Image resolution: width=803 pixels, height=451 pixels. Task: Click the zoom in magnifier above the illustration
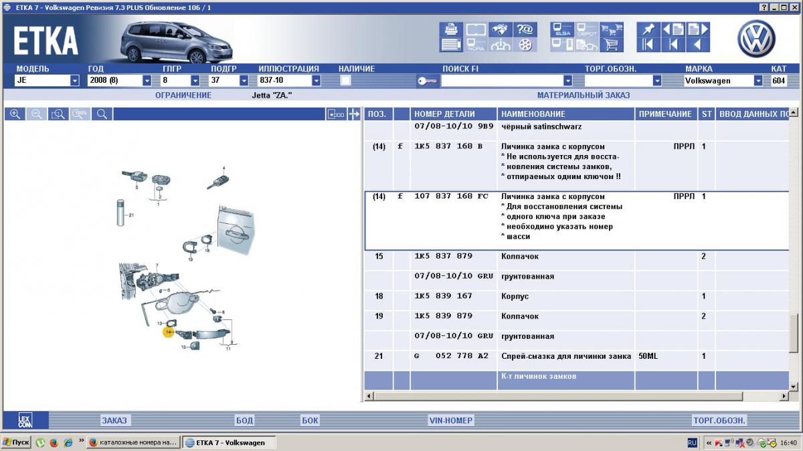15,114
